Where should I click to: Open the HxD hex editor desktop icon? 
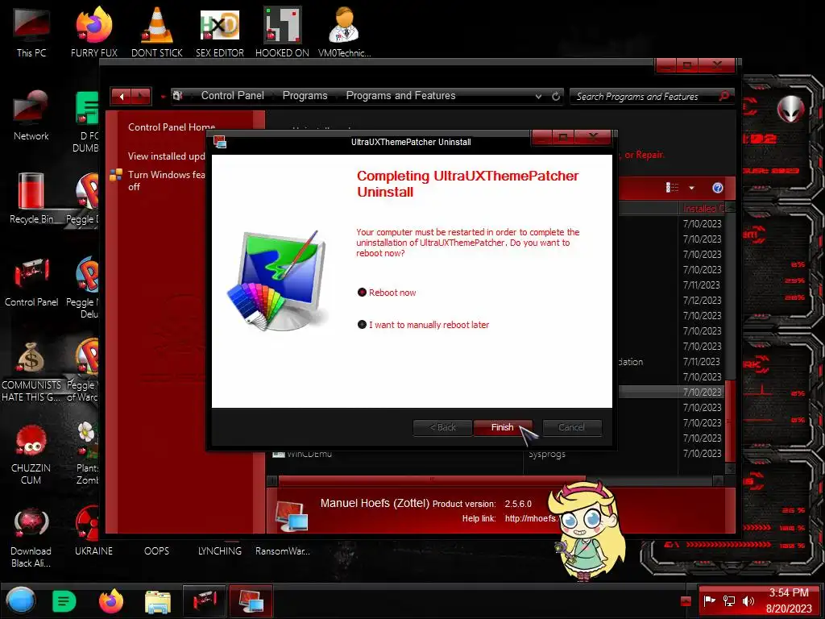pos(220,31)
